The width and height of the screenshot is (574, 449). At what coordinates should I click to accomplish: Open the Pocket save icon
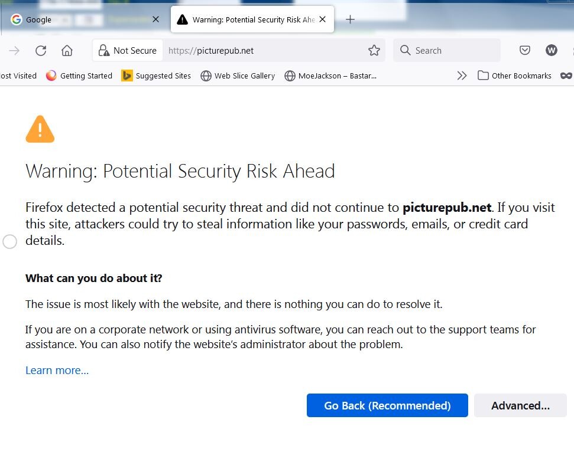tap(525, 51)
